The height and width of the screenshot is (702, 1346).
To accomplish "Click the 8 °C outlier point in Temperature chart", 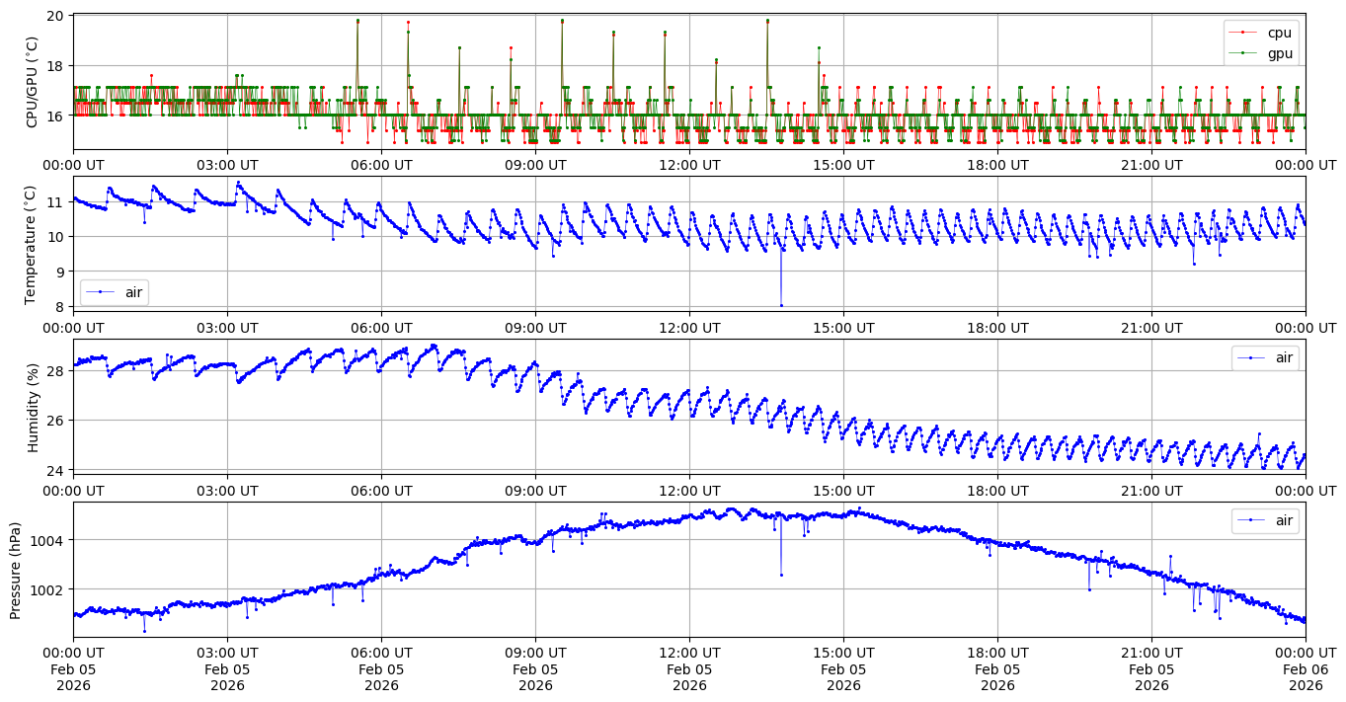I will pyautogui.click(x=781, y=305).
